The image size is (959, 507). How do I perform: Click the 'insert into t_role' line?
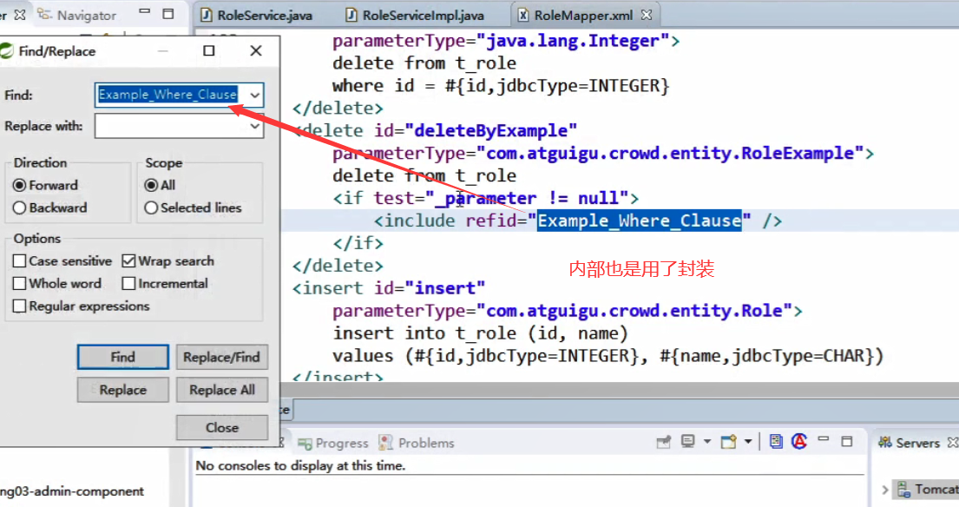click(481, 333)
